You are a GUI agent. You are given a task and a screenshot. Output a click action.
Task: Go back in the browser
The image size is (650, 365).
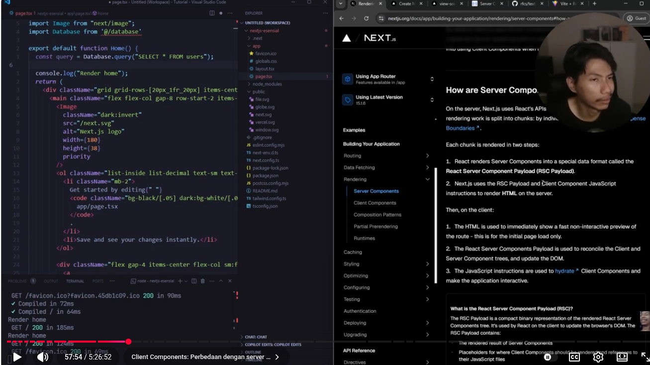[x=342, y=18]
